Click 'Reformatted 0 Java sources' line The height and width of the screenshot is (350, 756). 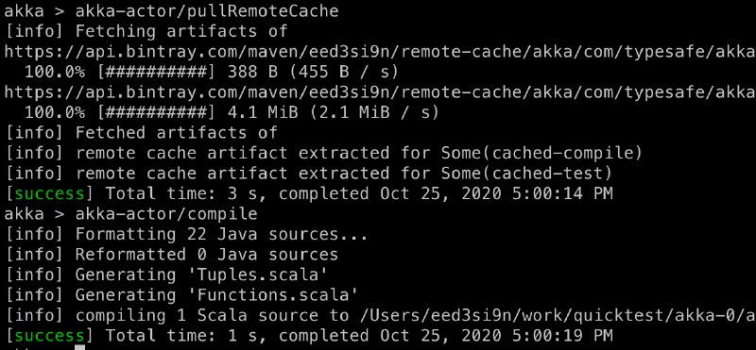click(x=207, y=254)
